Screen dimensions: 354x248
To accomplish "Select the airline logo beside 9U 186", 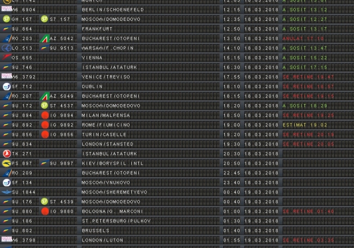I will (x=6, y=221).
